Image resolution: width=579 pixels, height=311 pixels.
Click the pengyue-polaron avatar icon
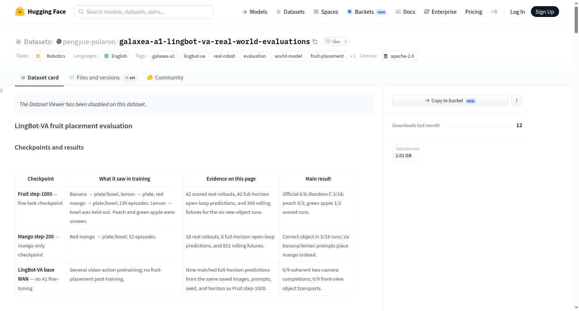(59, 42)
